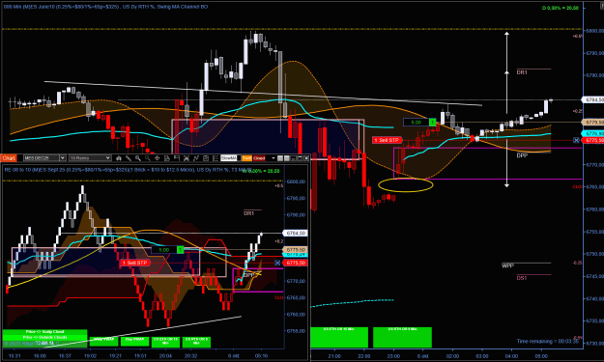Click US RTH OR 5 Min box on main chart
This screenshot has width=604, height=362.
click(403, 337)
